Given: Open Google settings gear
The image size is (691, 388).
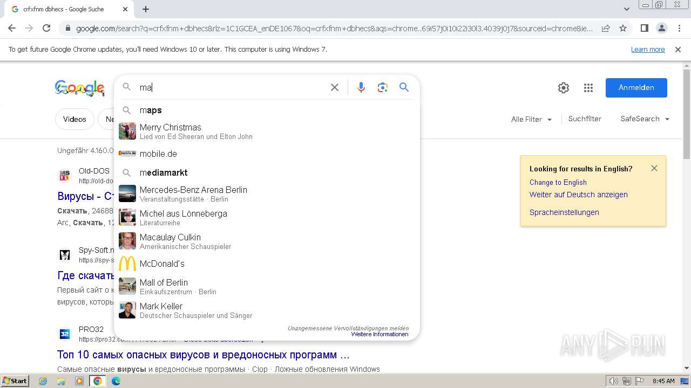Looking at the screenshot, I should pyautogui.click(x=564, y=88).
